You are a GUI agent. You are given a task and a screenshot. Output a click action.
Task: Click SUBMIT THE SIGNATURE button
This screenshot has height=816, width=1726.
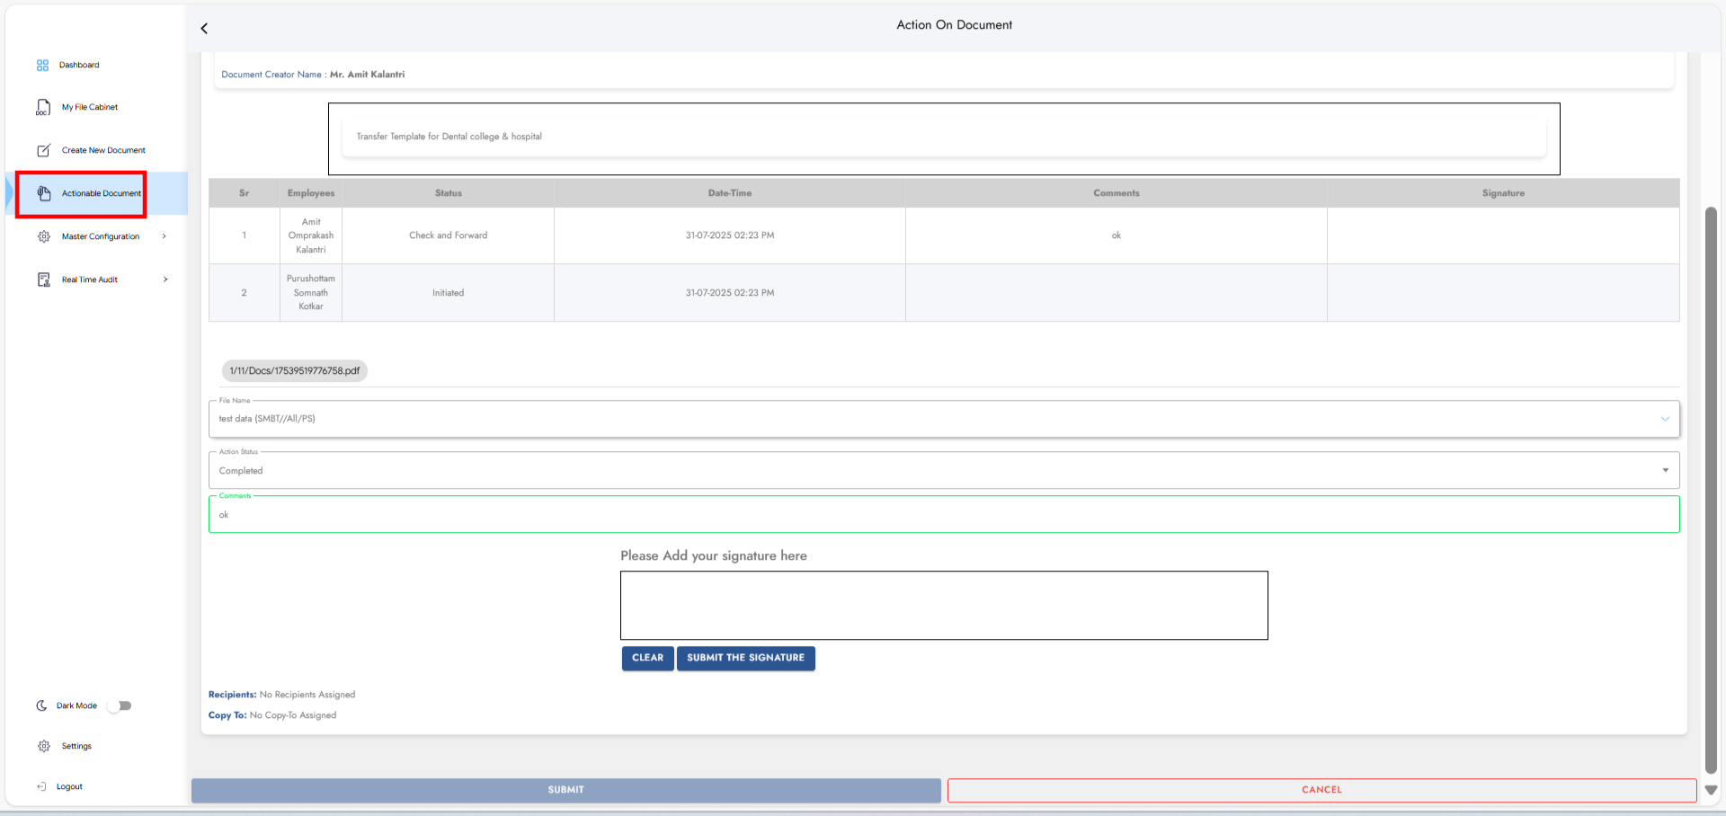(745, 658)
